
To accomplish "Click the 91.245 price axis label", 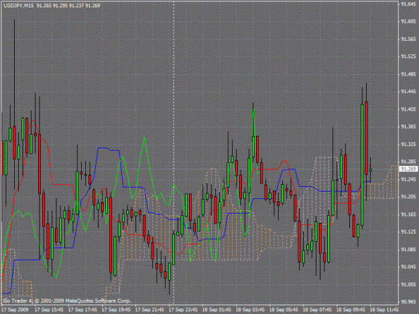I will tap(408, 179).
